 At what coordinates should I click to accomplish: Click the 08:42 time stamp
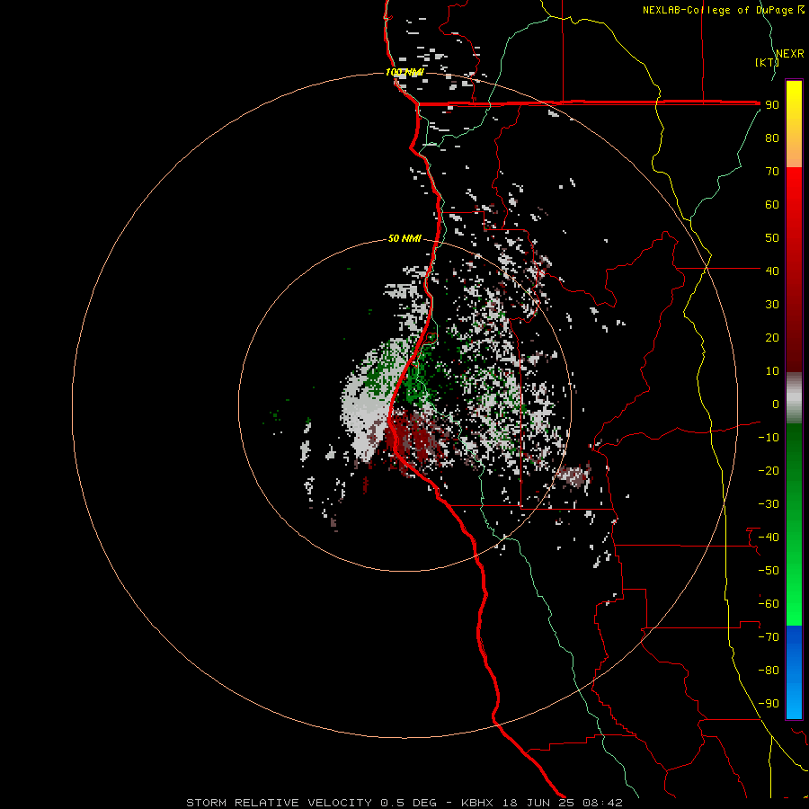(602, 803)
